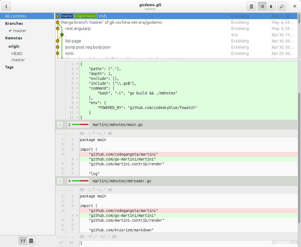Click the author 'era' entry

coord(234,35)
